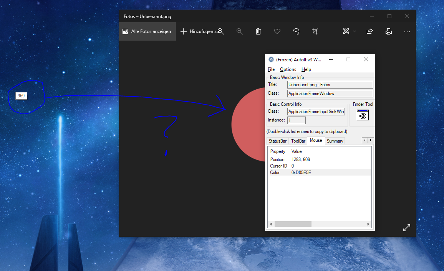This screenshot has width=444, height=271.
Task: Print the photo with printer icon
Action: pyautogui.click(x=389, y=31)
